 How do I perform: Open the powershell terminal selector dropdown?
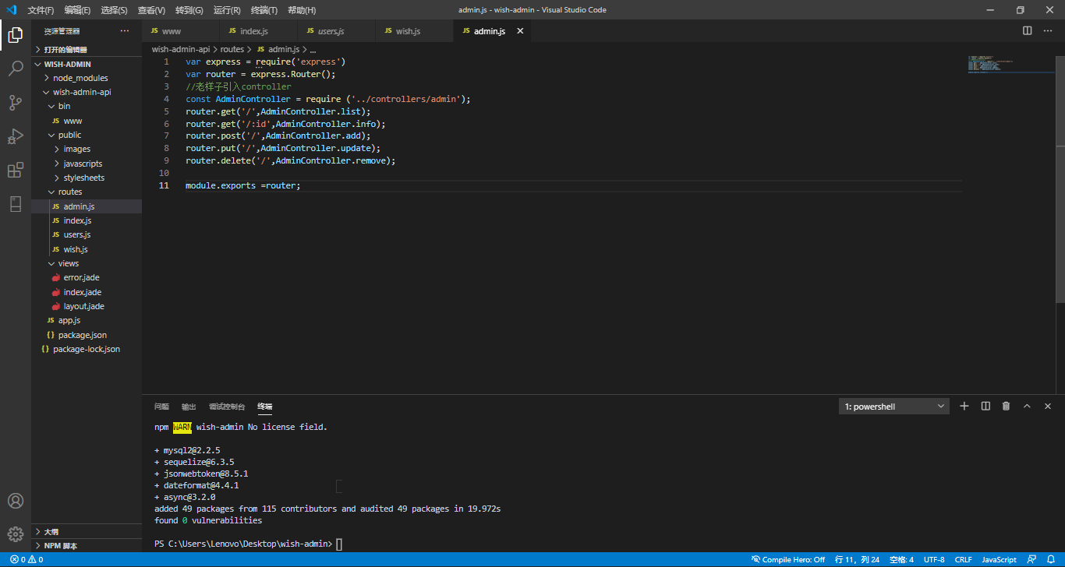[x=894, y=407]
